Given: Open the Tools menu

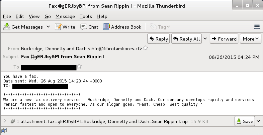Looking at the screenshot, I should pyautogui.click(x=86, y=16).
